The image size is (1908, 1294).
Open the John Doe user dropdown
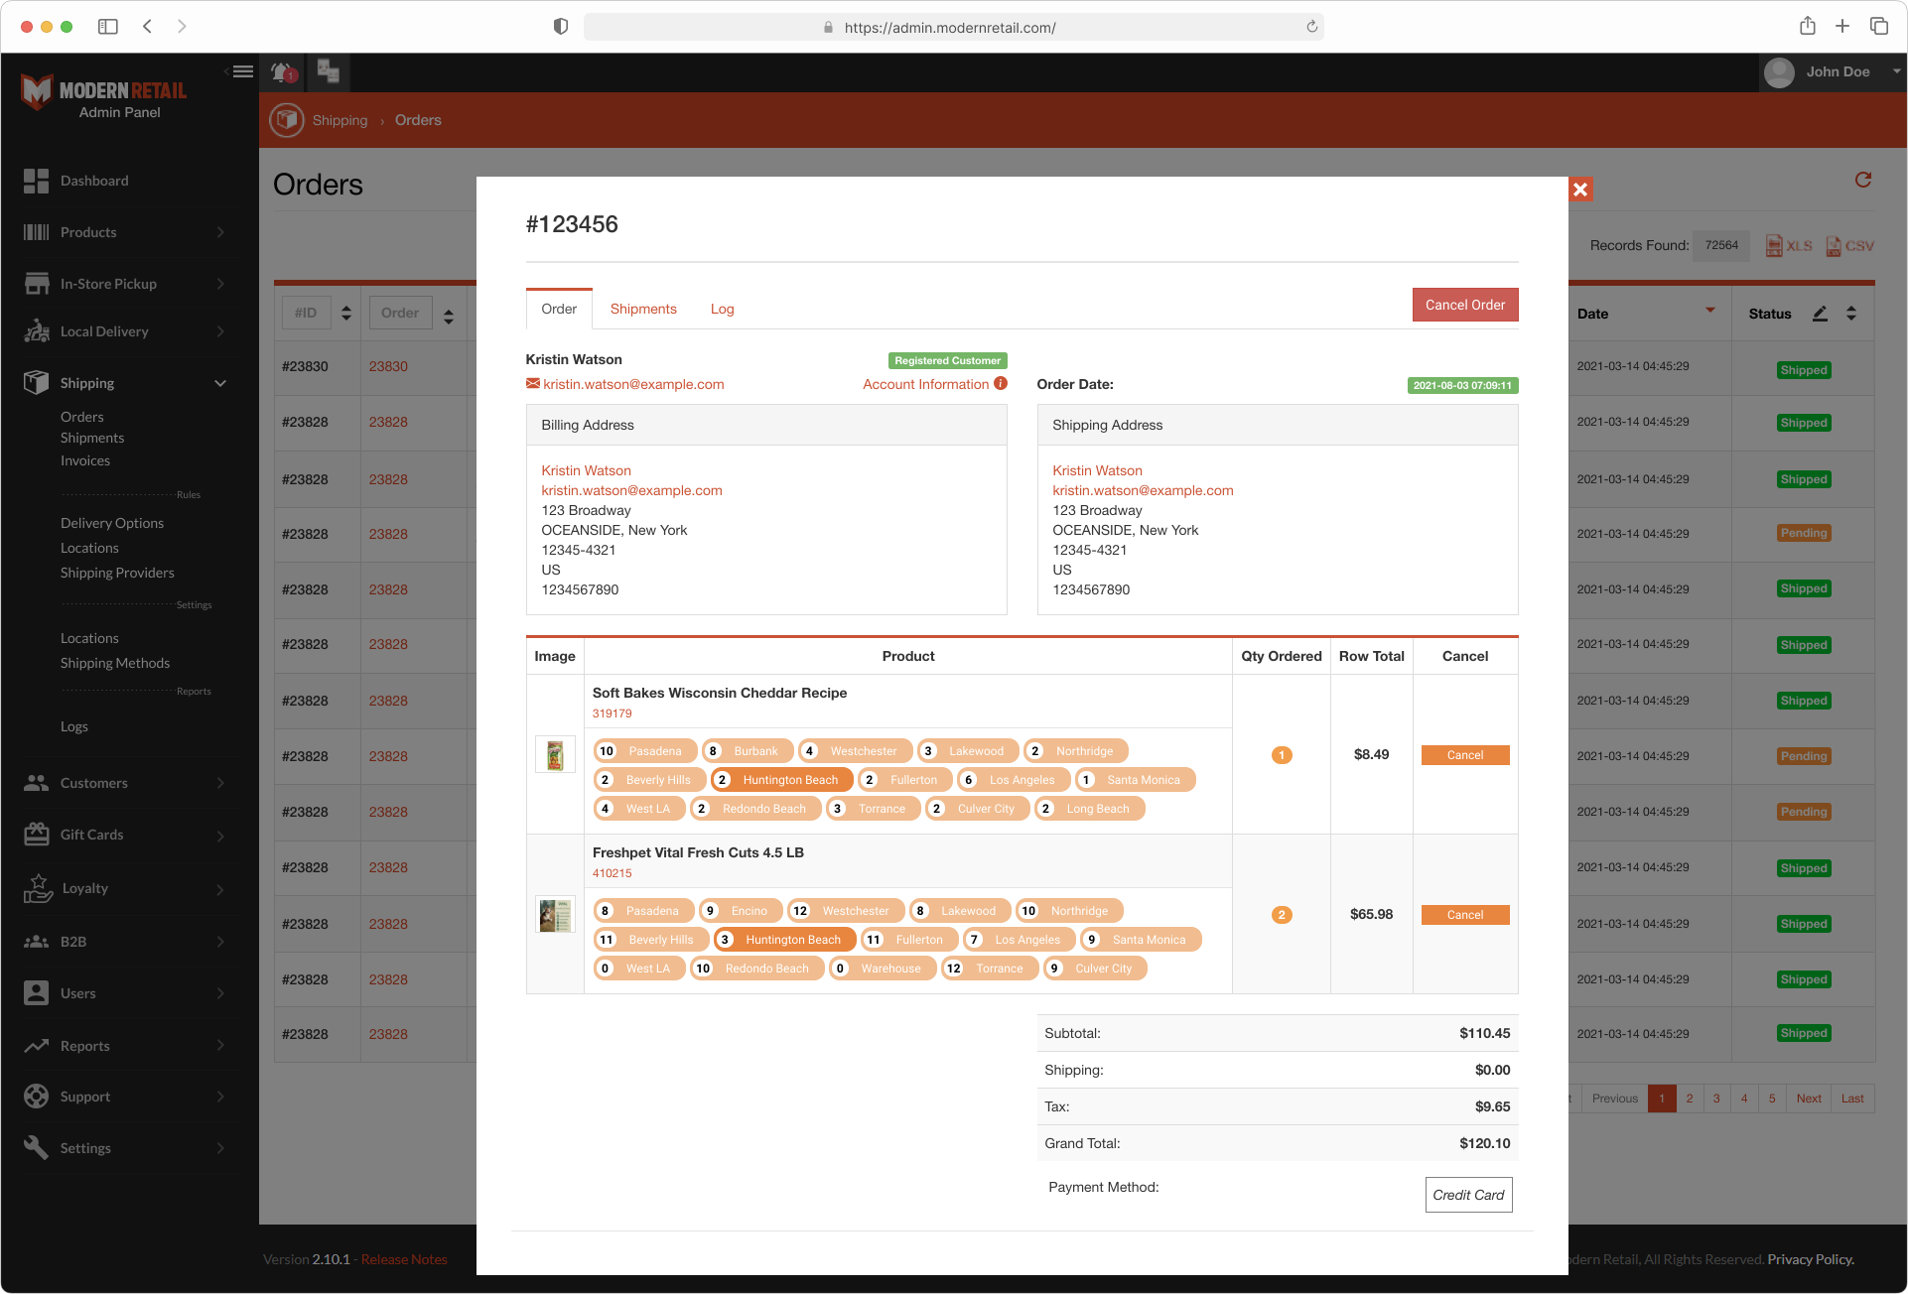coord(1836,71)
